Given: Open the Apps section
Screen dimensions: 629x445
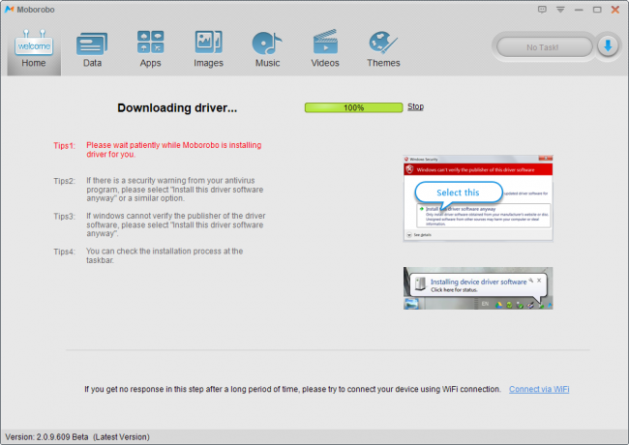Looking at the screenshot, I should click(150, 49).
